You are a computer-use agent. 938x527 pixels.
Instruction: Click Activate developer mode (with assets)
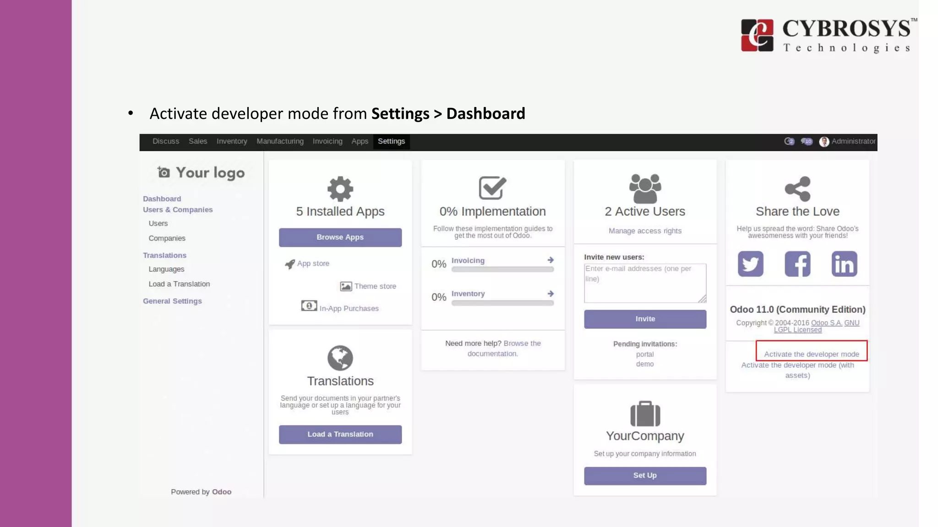click(x=797, y=370)
